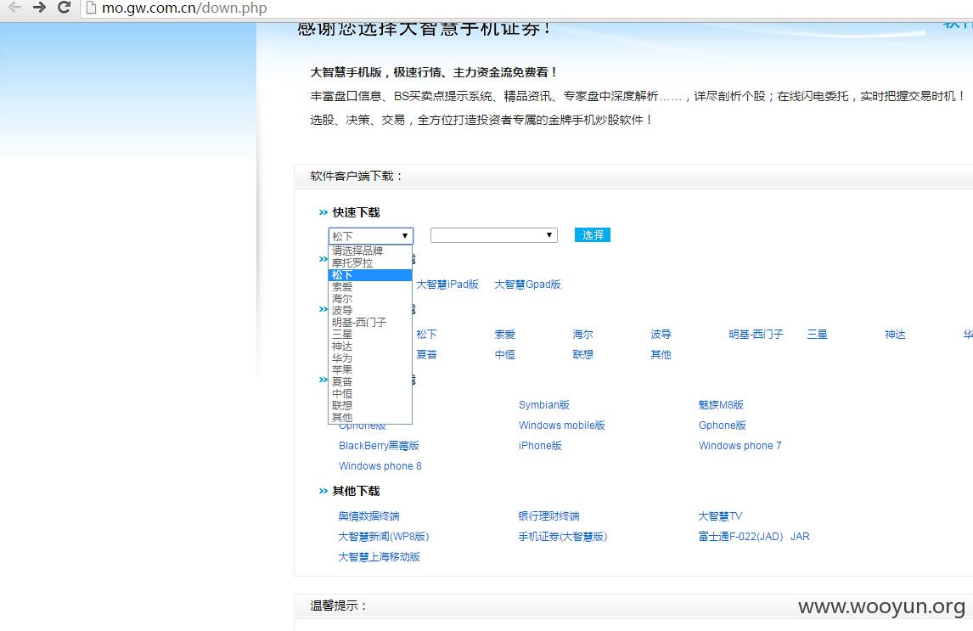
Task: Open Windows phone 8 download link
Action: click(x=380, y=466)
